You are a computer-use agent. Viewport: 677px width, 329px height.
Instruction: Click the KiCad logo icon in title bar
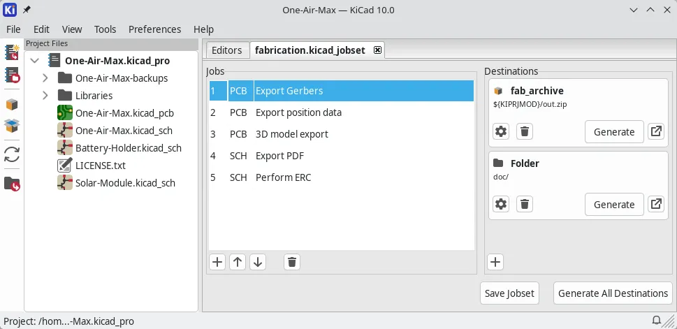10,10
